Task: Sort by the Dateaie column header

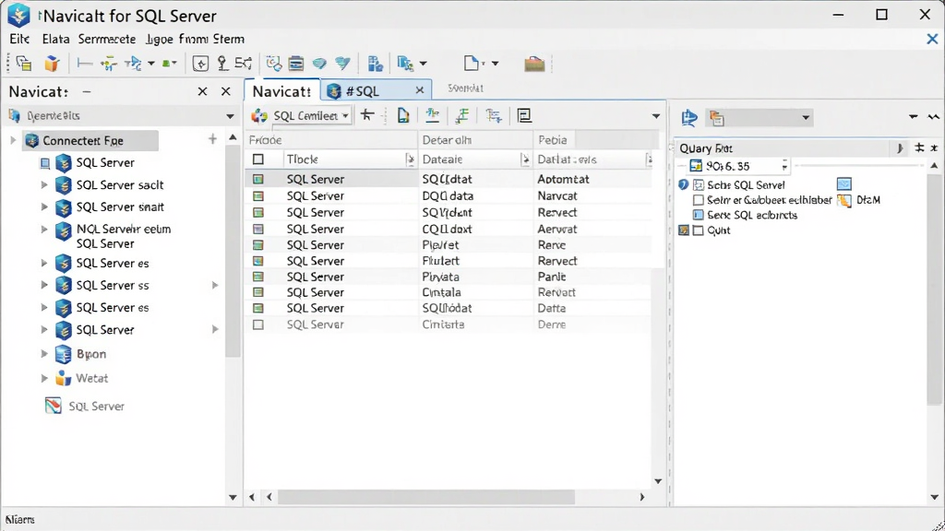Action: 475,159
